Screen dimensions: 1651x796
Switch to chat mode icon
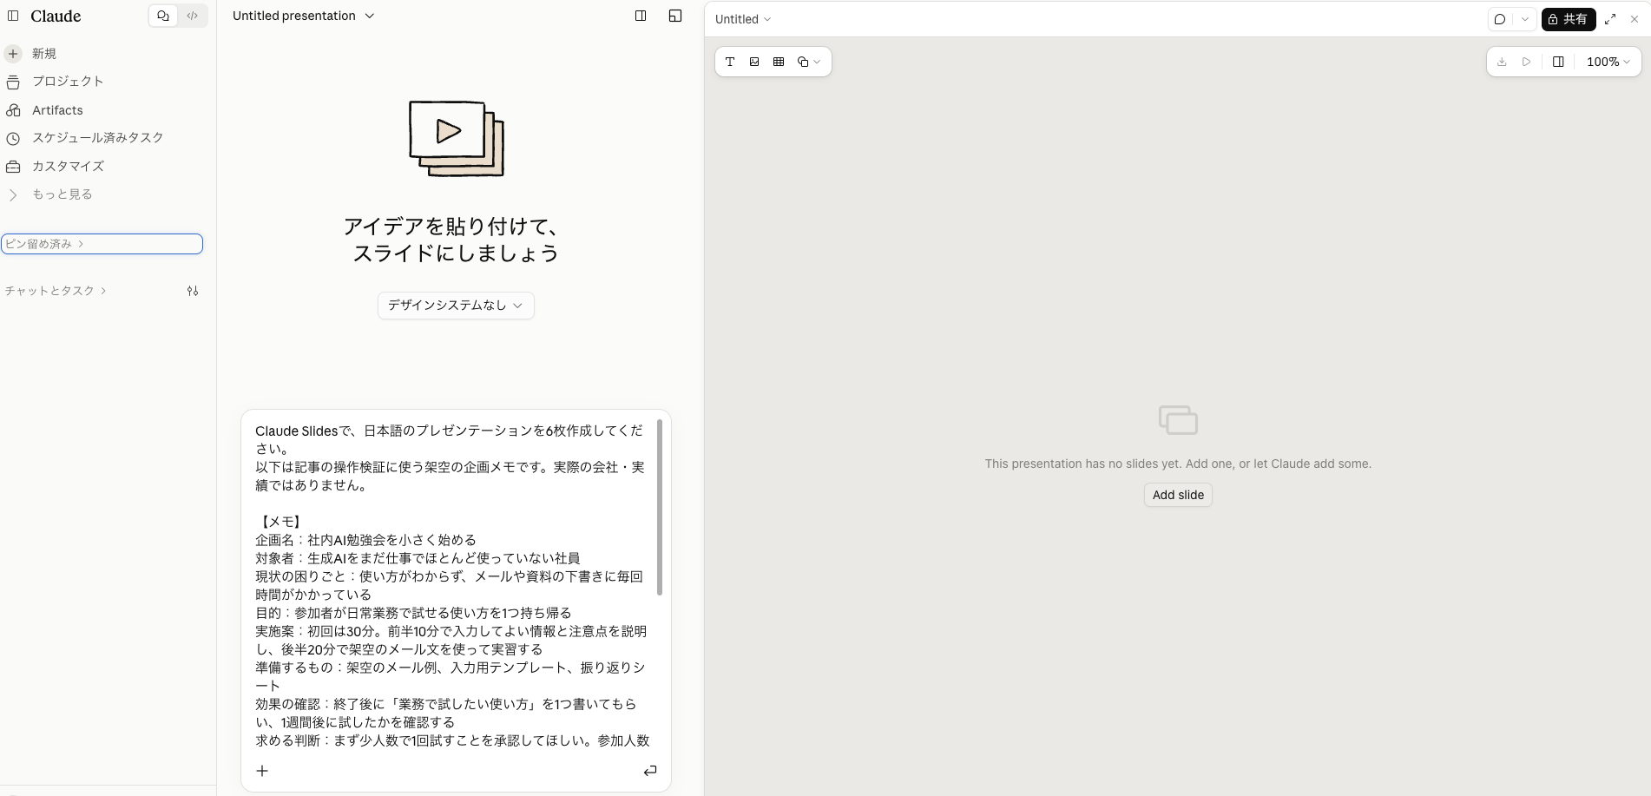coord(163,16)
